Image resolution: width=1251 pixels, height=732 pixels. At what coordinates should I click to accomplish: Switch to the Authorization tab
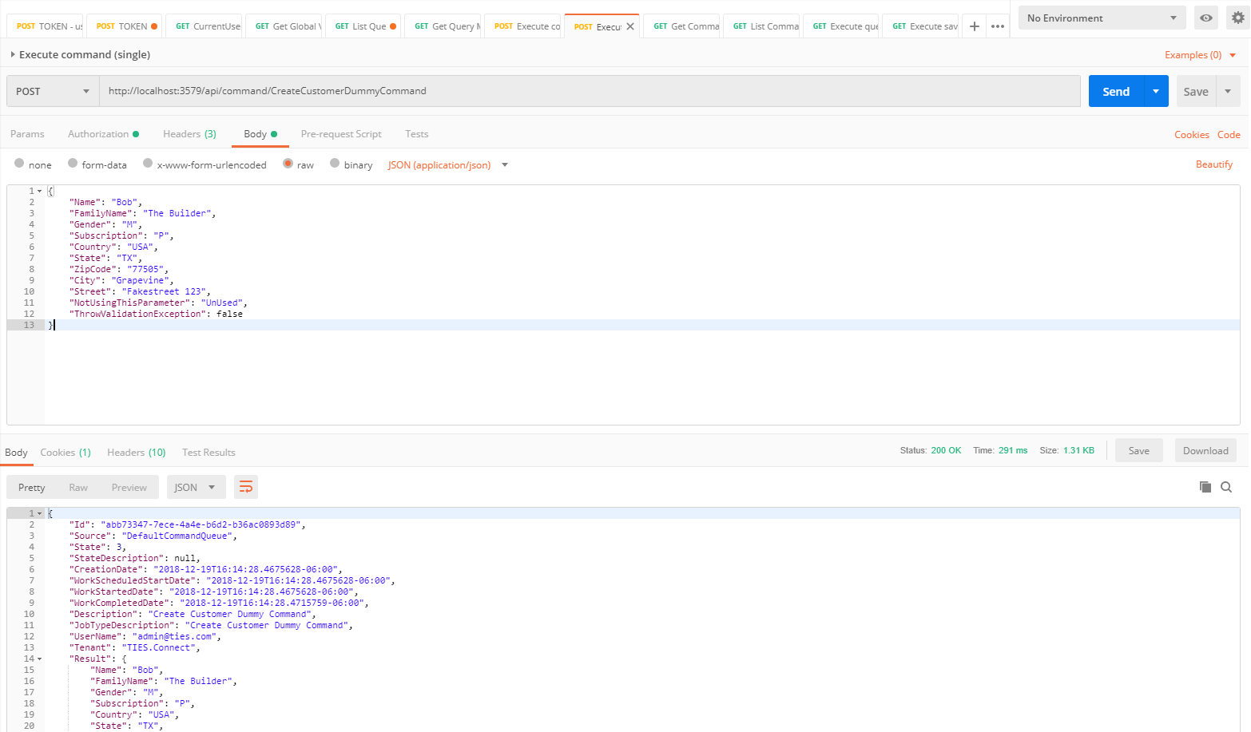point(98,134)
